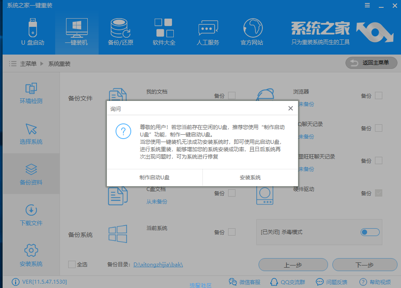Click the VER[11.5.47.1530] version text

44,282
